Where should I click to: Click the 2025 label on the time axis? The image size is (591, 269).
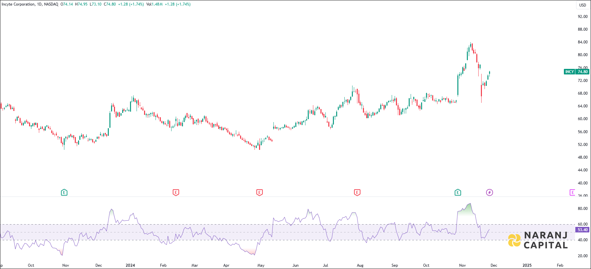[527, 265]
